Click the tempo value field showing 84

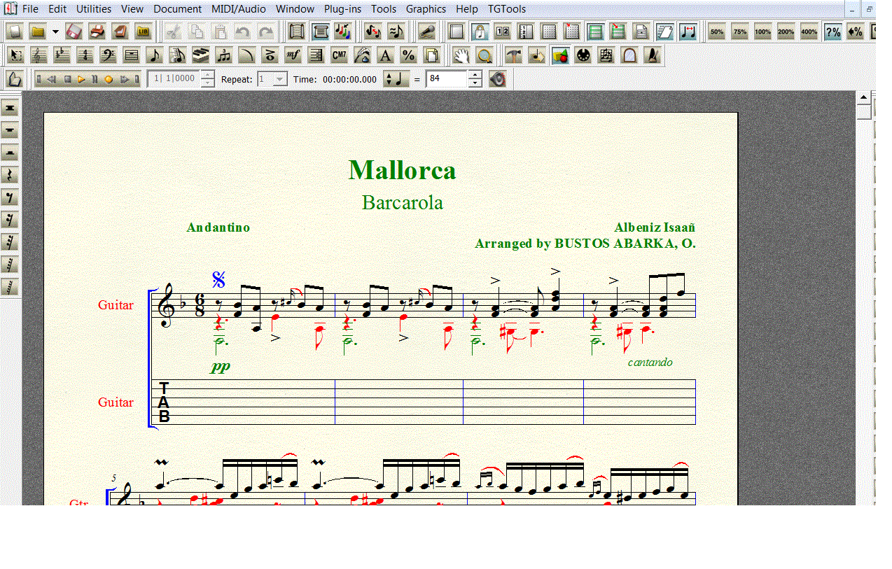[446, 79]
